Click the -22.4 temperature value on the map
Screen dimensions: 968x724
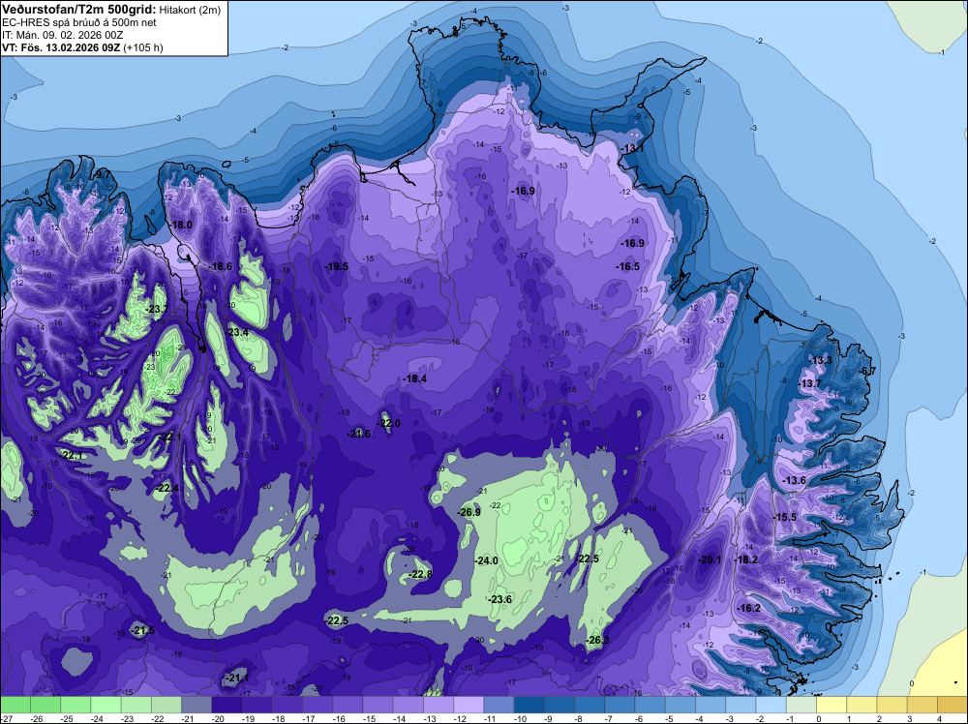click(166, 488)
